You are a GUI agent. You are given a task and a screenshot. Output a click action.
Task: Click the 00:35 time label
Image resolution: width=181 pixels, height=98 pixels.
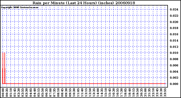(x=7, y=93)
